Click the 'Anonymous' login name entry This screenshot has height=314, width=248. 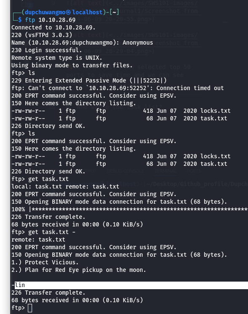(138, 43)
